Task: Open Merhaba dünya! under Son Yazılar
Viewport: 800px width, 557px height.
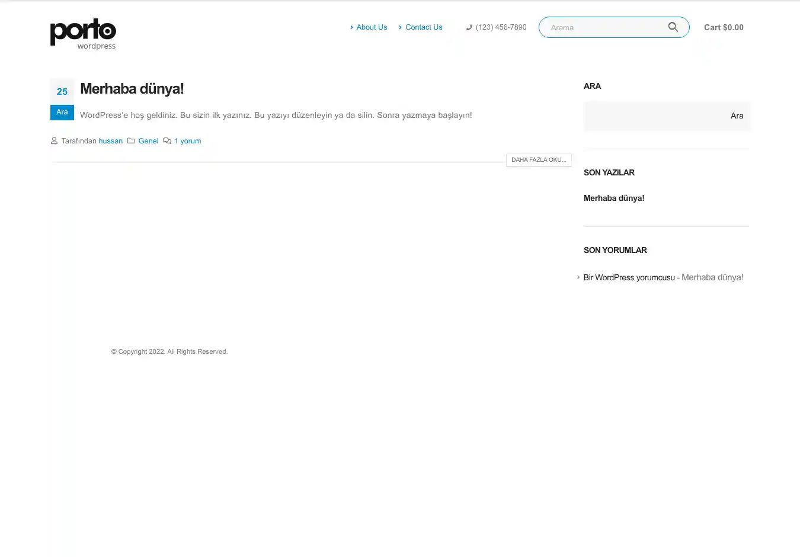Action: click(x=614, y=199)
